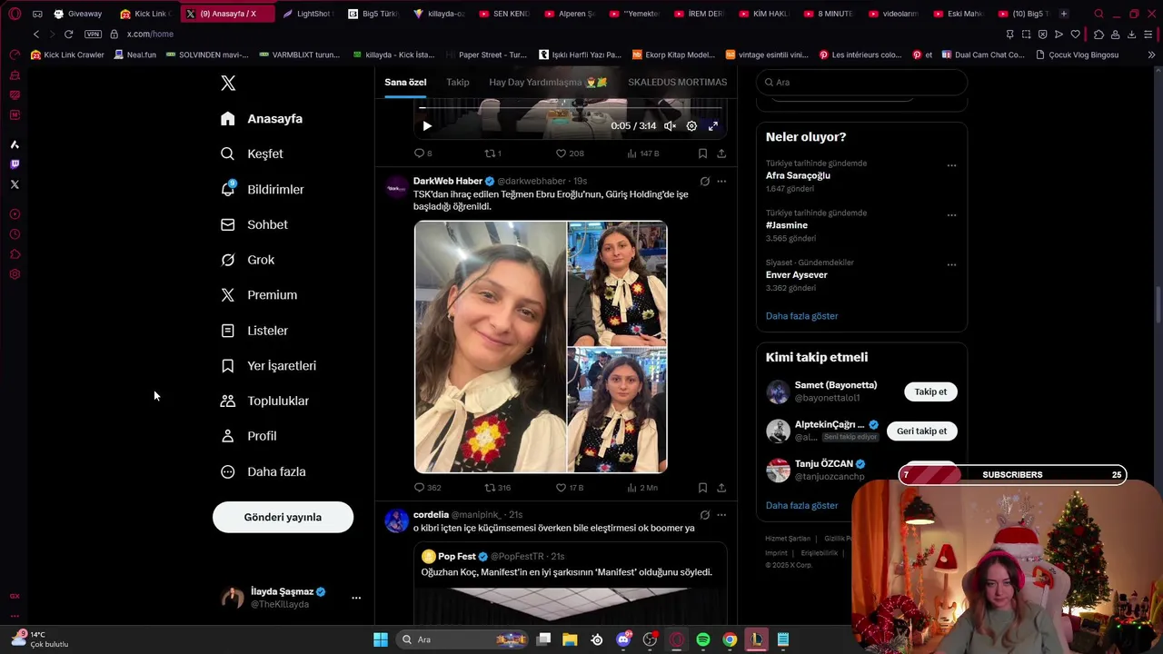Image resolution: width=1163 pixels, height=654 pixels.
Task: Go back with browser back arrow
Action: click(36, 34)
